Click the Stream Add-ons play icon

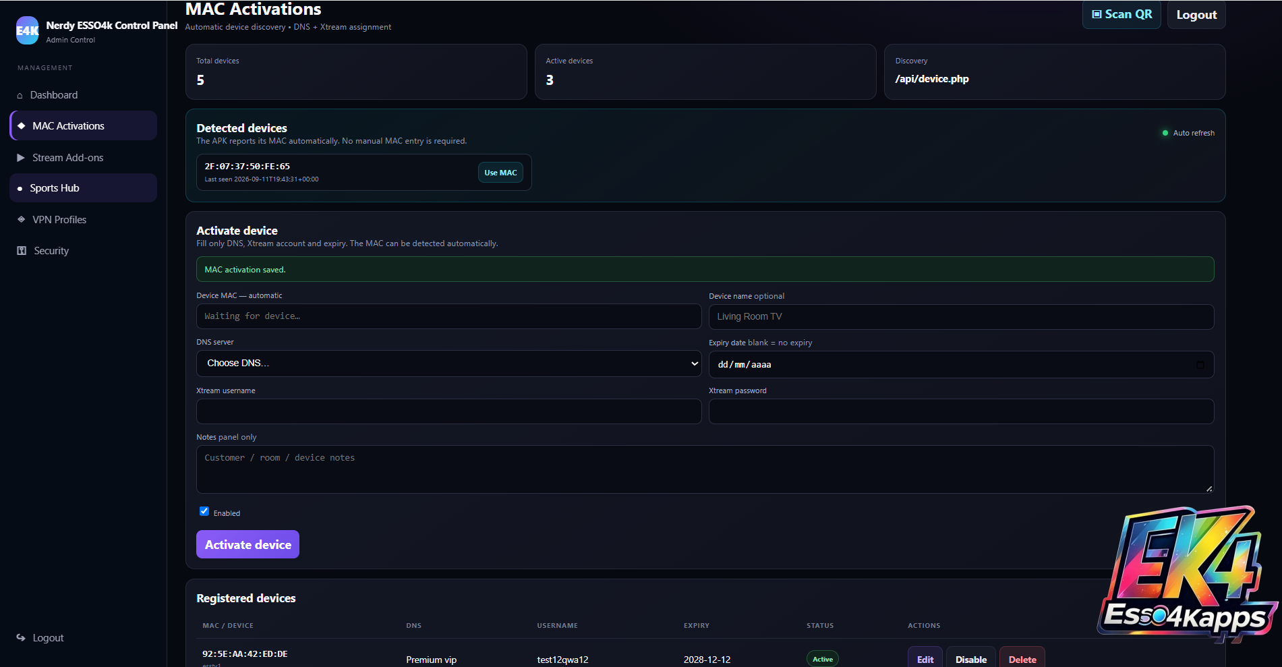[21, 158]
